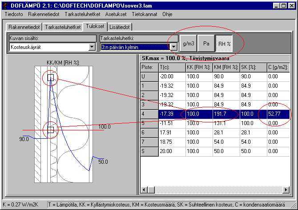This screenshot has width=298, height=210.
Task: Open the Kuvan sisältö dropdown
Action: coord(92,47)
